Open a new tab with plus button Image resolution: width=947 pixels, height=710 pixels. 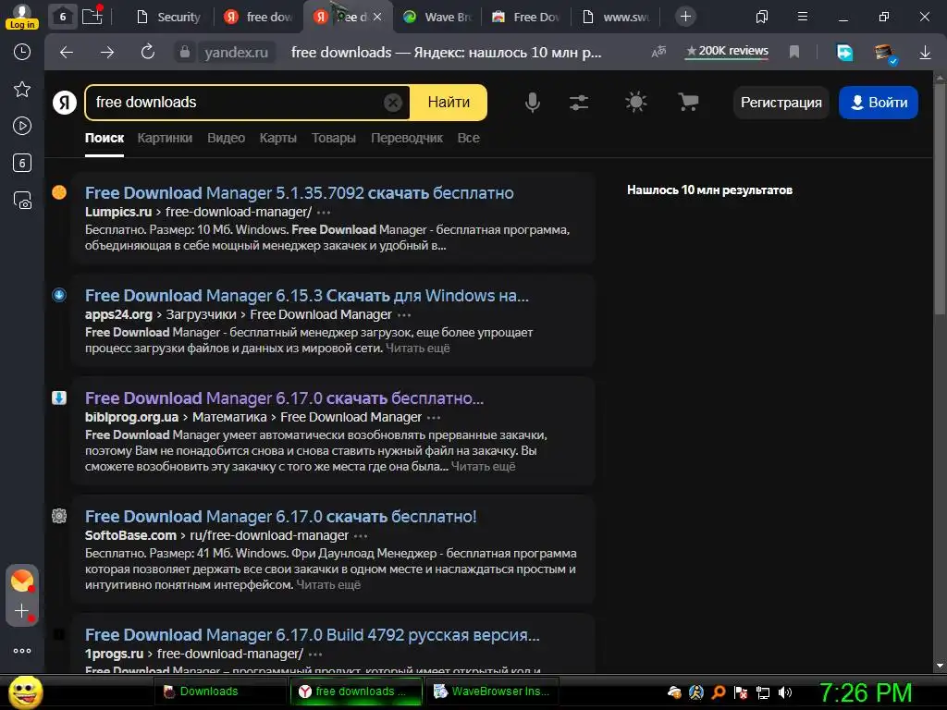[685, 17]
